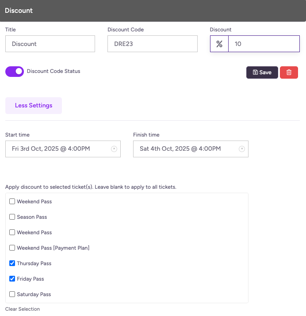The height and width of the screenshot is (316, 306).
Task: Select the first Weekend Pass checkbox
Action: coord(12,202)
